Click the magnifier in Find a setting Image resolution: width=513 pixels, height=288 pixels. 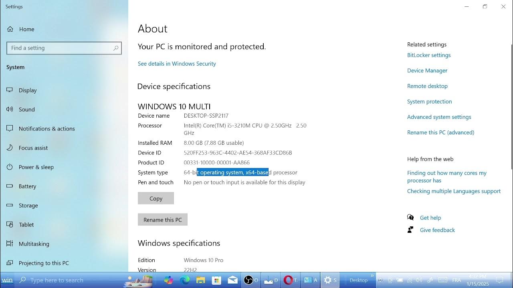pyautogui.click(x=116, y=48)
